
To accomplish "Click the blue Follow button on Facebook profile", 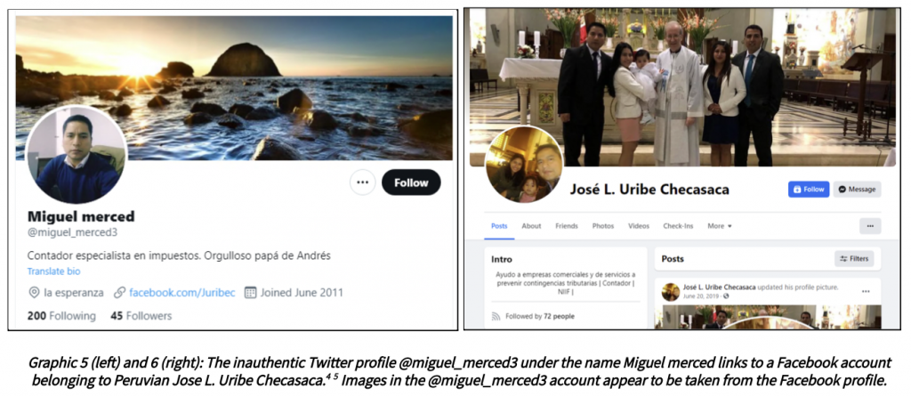I will pyautogui.click(x=809, y=190).
